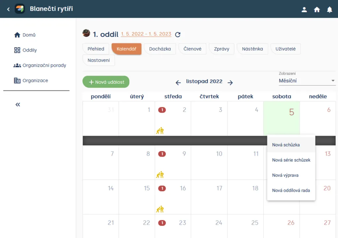
Task: Open notifications bell
Action: [x=329, y=10]
